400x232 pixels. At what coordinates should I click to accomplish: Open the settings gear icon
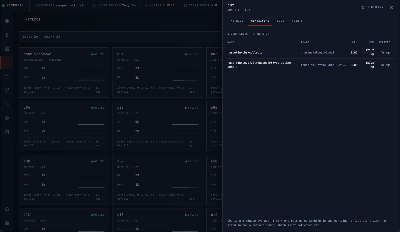(7, 223)
